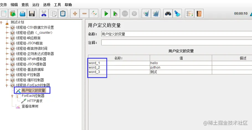Expand 线程组-正则表达式提取器 node toggle
Viewport: 252px width, 130px height.
(x=7, y=54)
